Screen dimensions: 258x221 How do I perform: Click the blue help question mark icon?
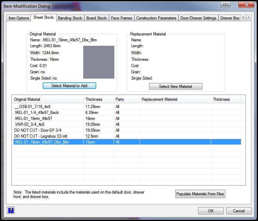[10, 210]
